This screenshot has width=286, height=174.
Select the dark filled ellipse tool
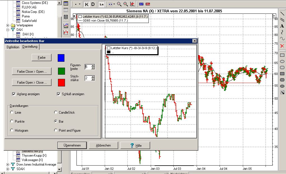(x=282, y=86)
